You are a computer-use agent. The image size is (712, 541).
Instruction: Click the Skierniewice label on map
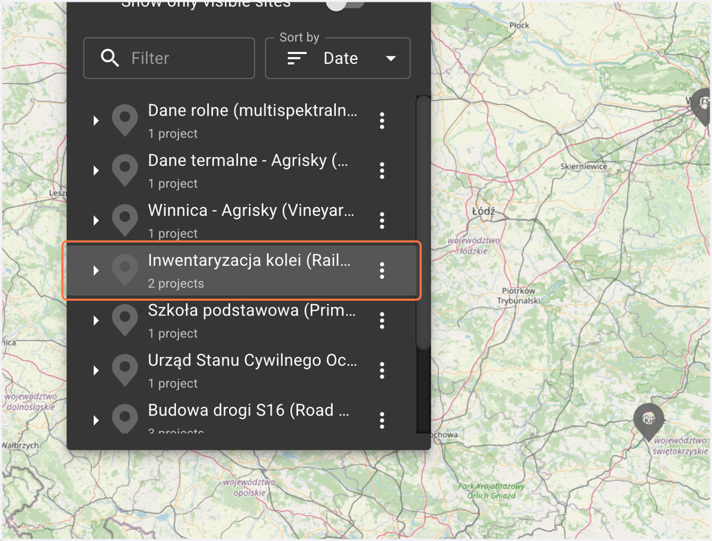584,167
